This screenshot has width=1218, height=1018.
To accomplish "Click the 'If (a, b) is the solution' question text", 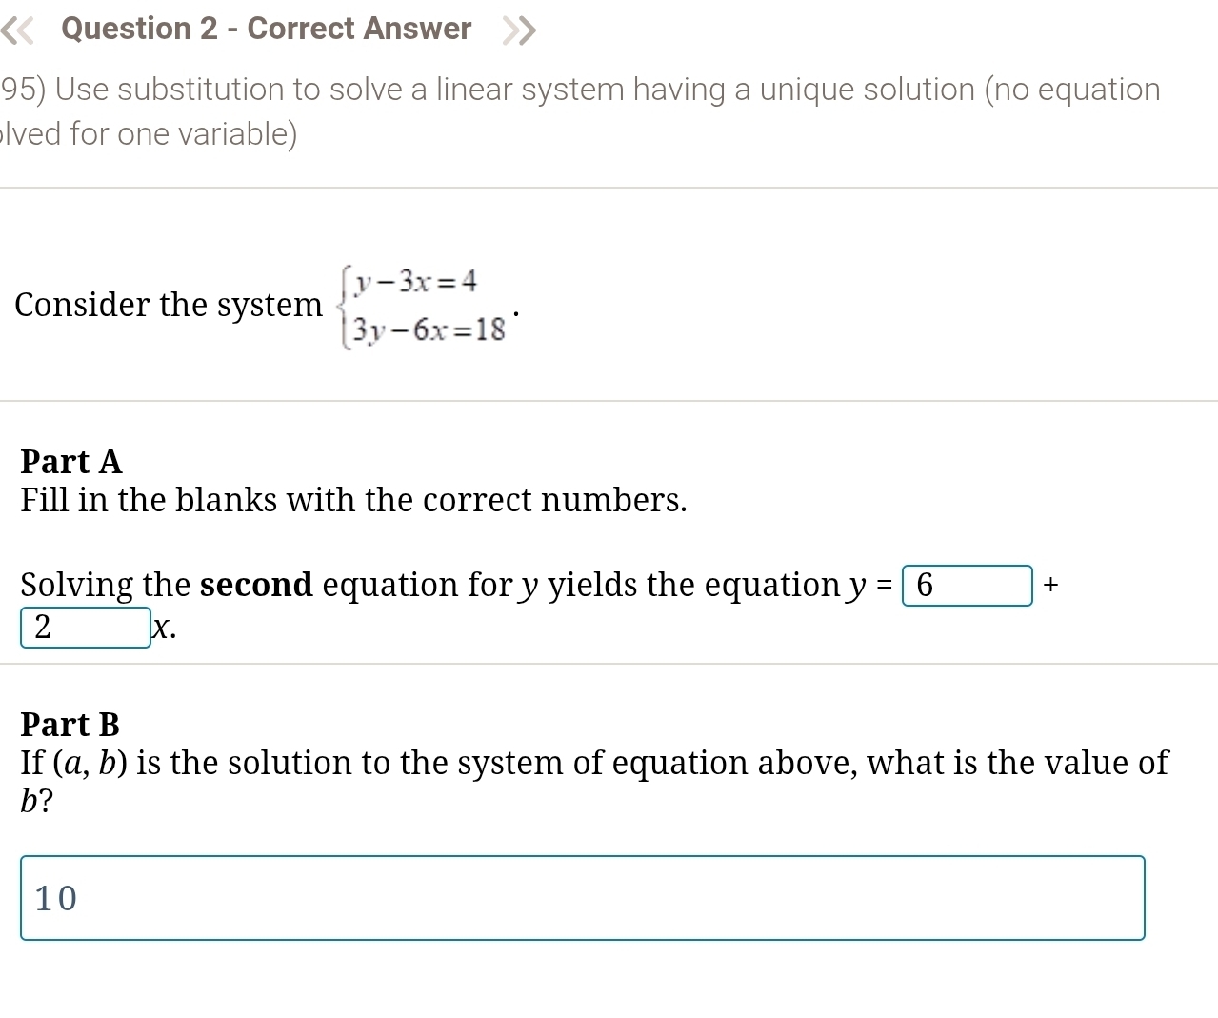I will (x=593, y=763).
